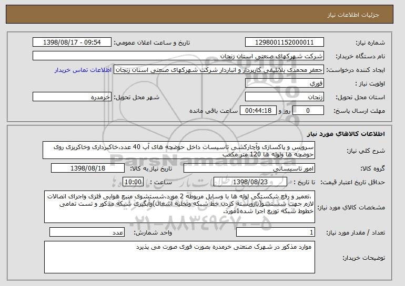Select the label شرح کلی نیاز
The image size is (405, 286).
tap(366, 151)
